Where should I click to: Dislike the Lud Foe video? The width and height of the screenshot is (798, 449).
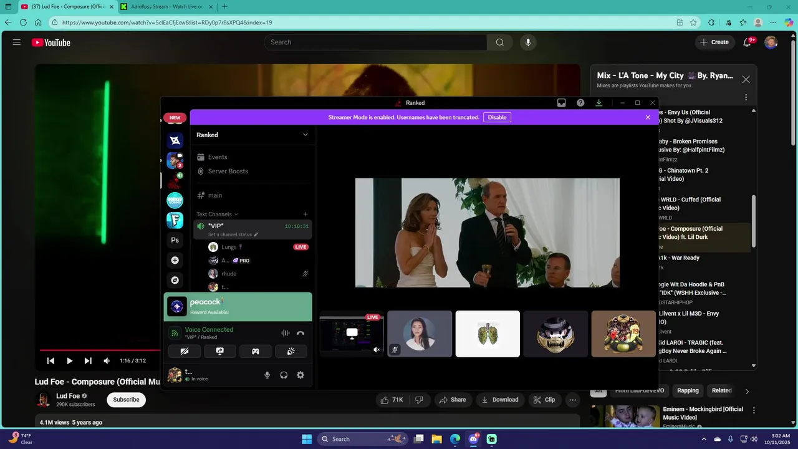pos(419,400)
